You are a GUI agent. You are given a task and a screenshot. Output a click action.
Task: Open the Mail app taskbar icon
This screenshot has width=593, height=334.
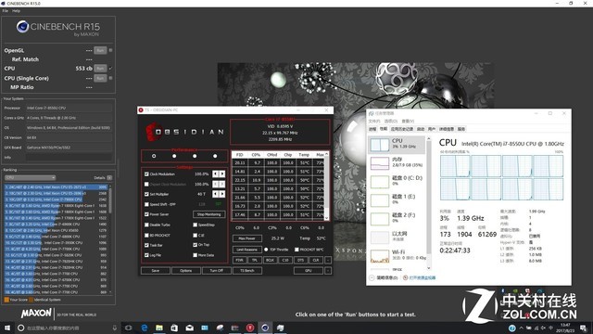[189, 328]
